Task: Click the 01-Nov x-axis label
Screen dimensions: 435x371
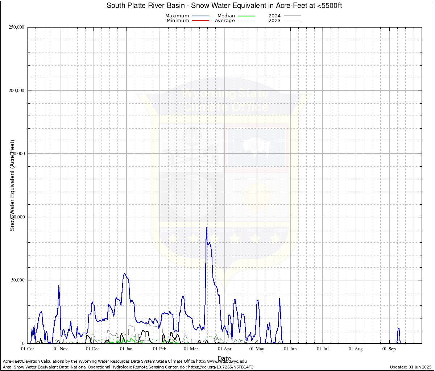Action: (x=61, y=349)
